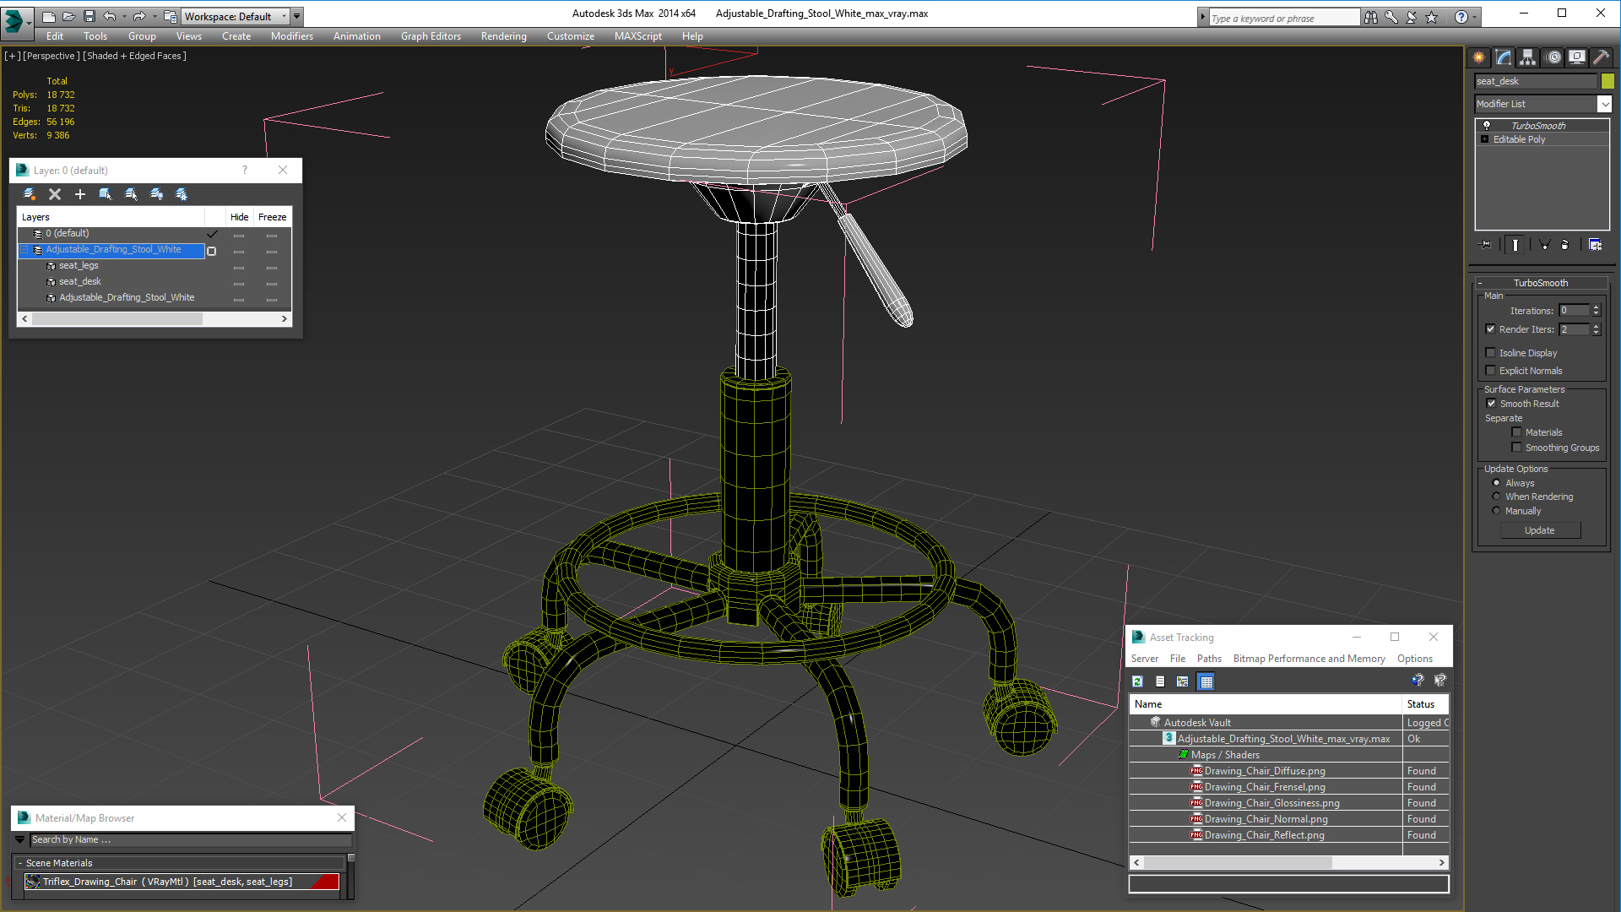Uncheck Smooth Result checkbox
Viewport: 1621px width, 912px height.
point(1491,404)
